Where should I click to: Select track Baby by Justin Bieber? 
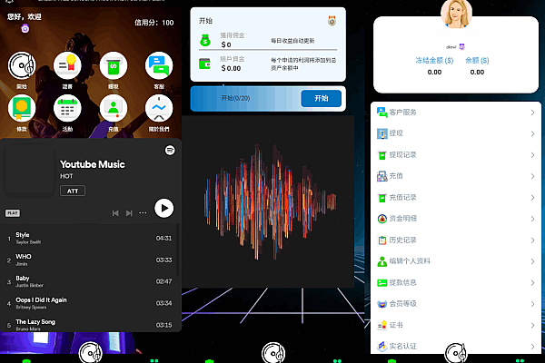pos(90,281)
